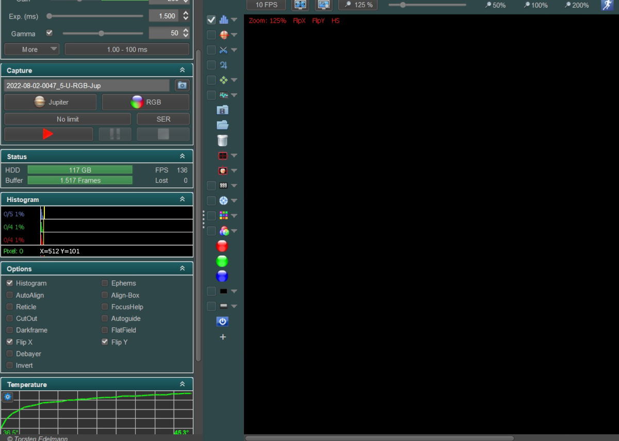The image size is (619, 441).
Task: Enable the Invert checkbox
Action: tap(10, 365)
